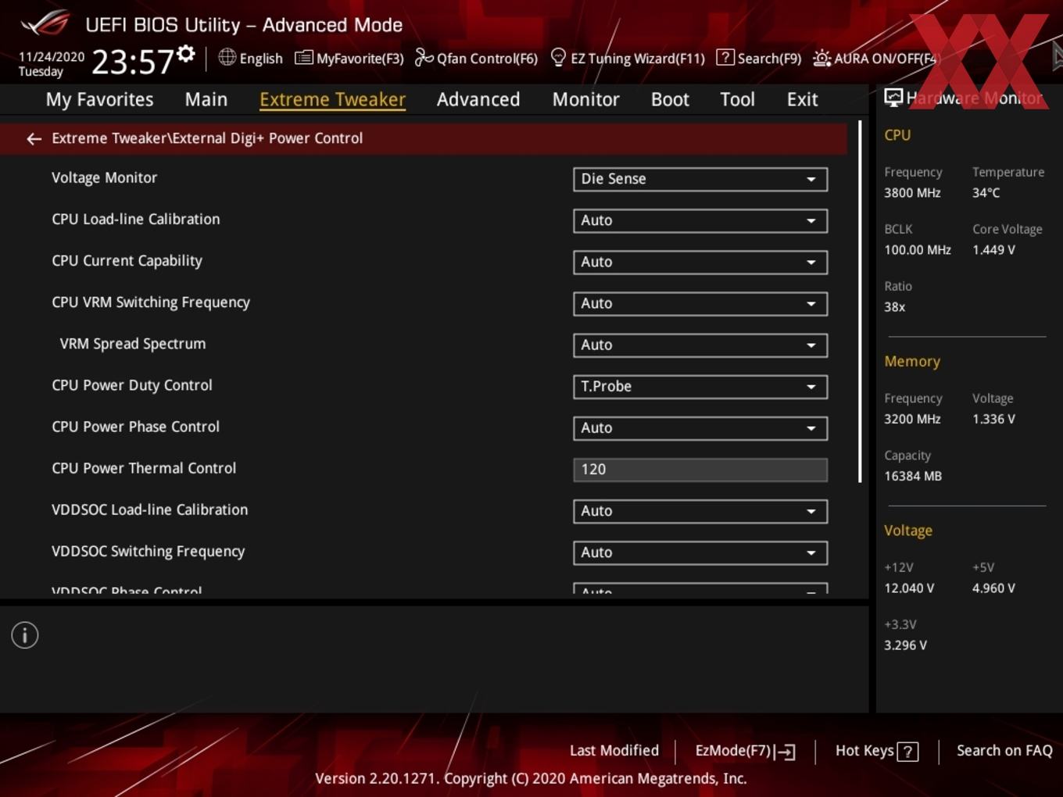Open the Advanced tab
Image resolution: width=1063 pixels, height=797 pixels.
click(478, 99)
